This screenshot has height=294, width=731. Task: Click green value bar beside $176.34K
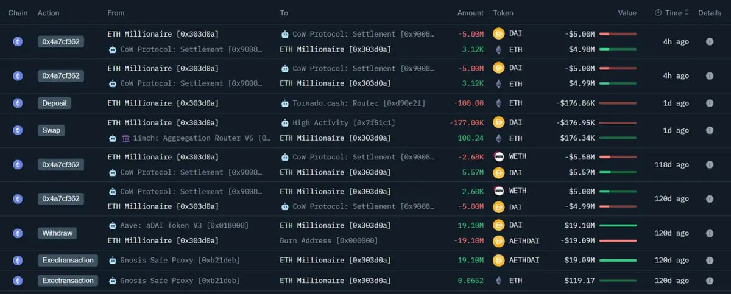[618, 138]
